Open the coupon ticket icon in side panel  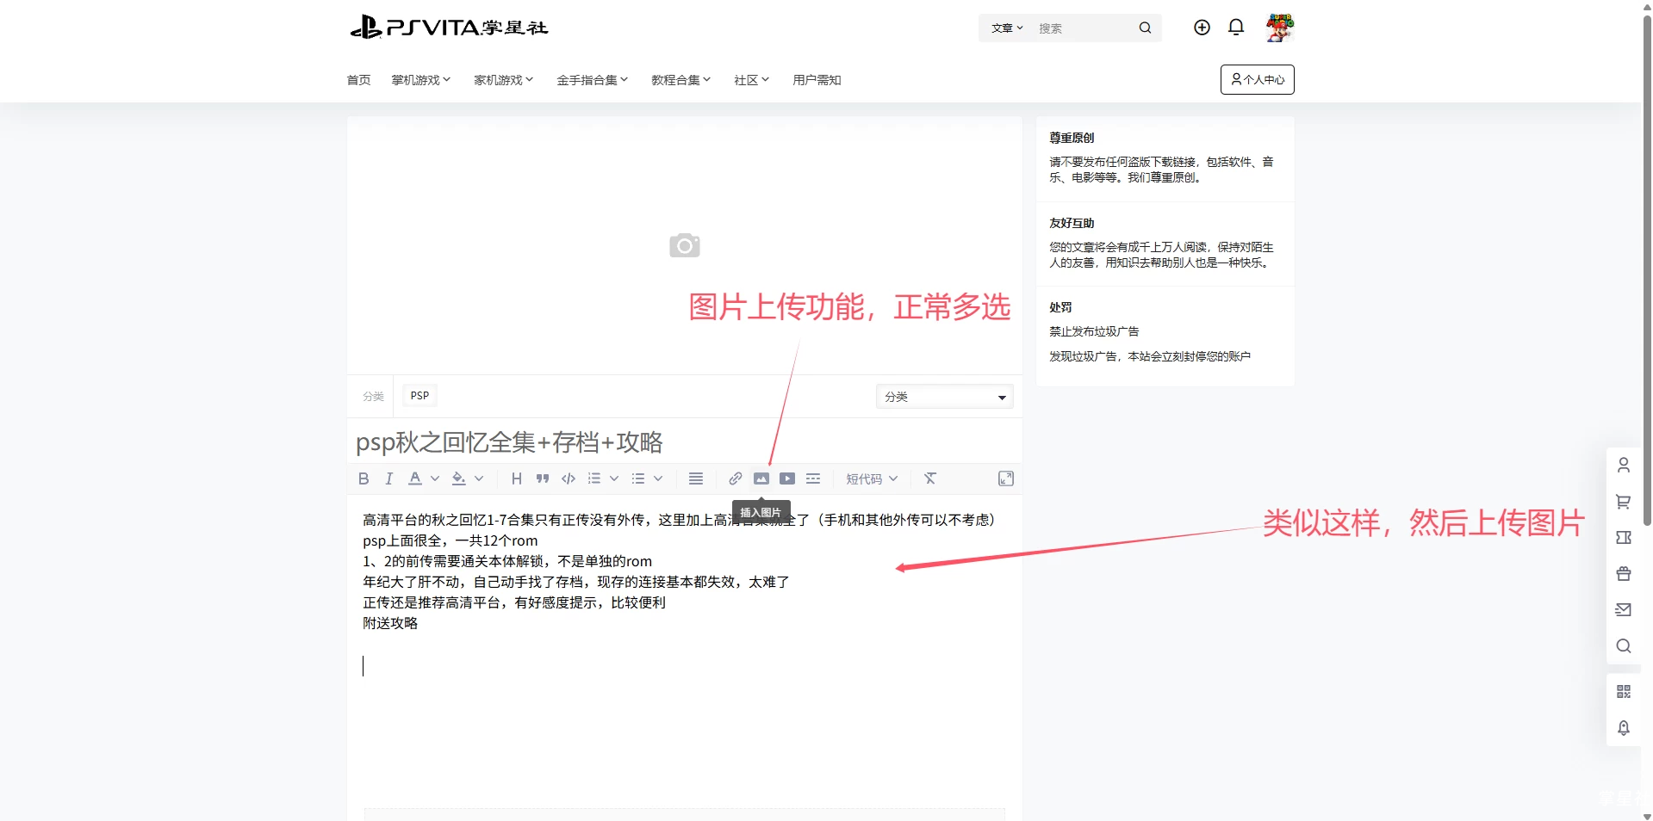tap(1624, 538)
